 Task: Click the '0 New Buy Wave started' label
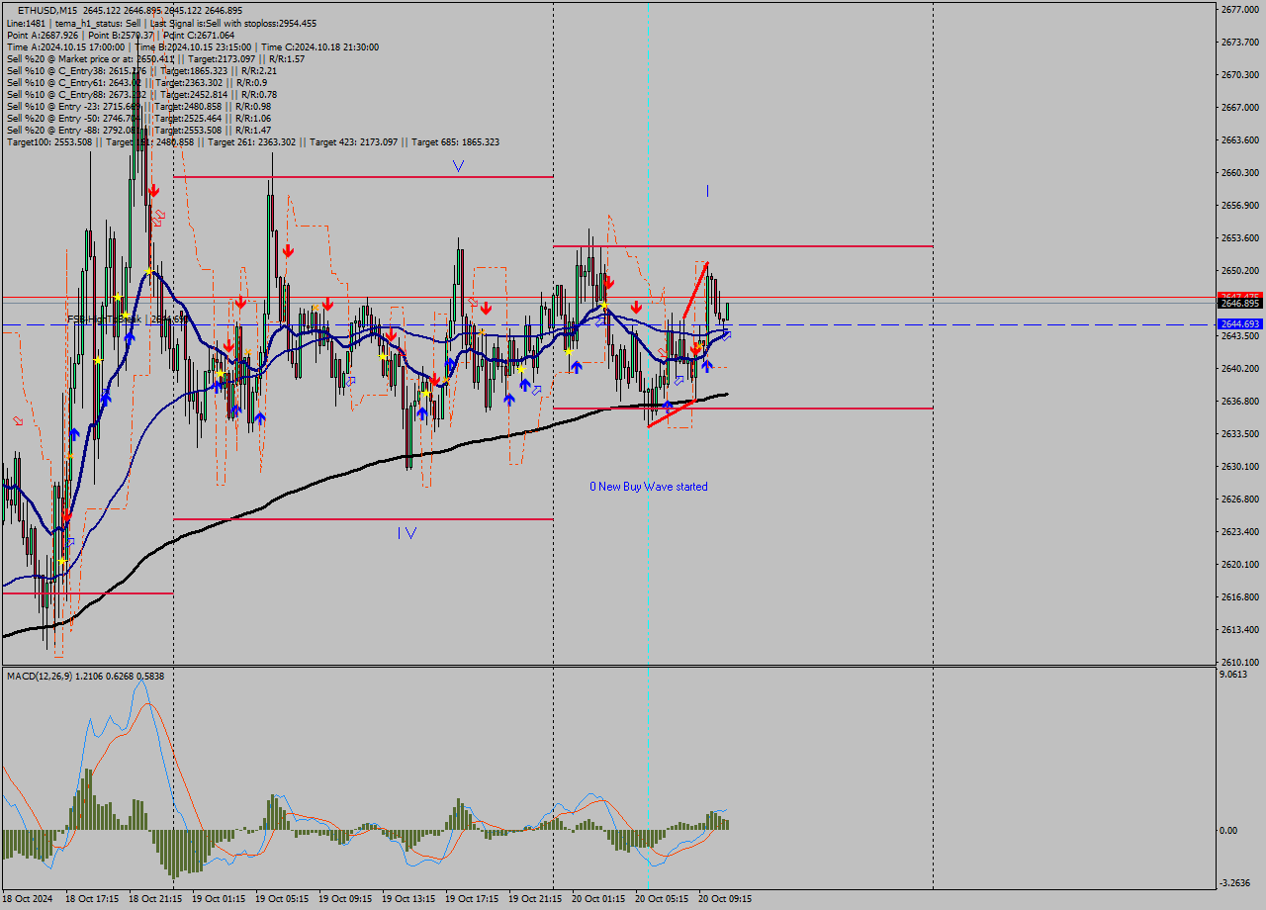tap(649, 487)
